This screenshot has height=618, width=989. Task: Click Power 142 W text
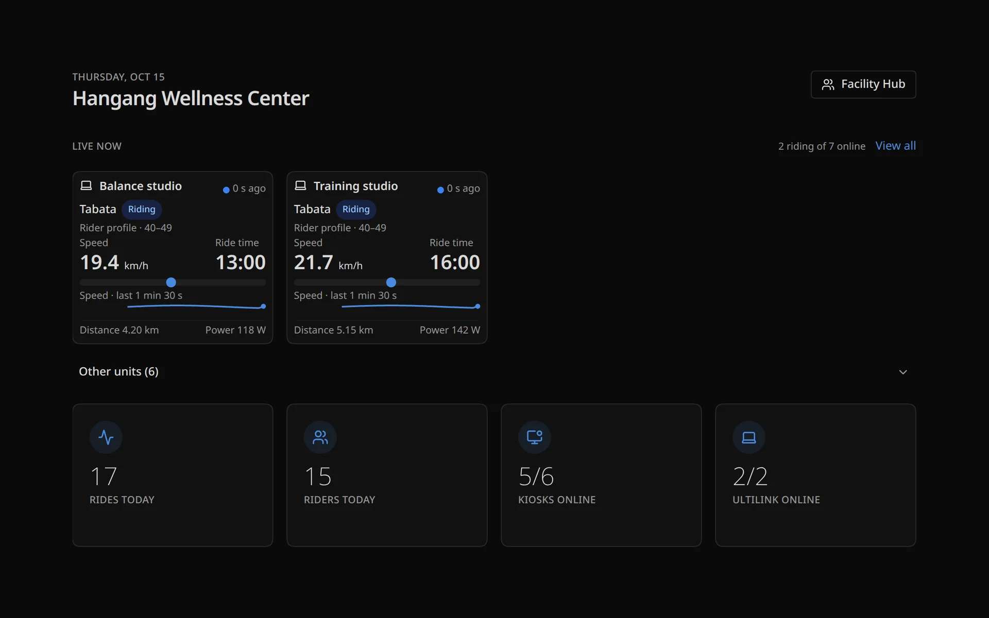pos(450,330)
